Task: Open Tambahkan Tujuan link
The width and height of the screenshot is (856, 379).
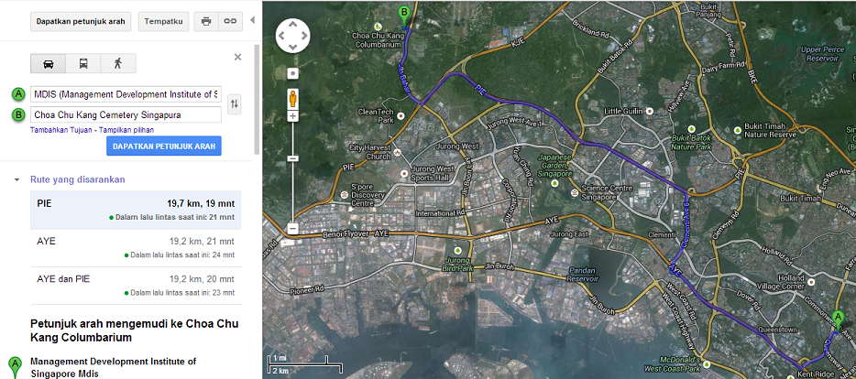Action: tap(60, 130)
